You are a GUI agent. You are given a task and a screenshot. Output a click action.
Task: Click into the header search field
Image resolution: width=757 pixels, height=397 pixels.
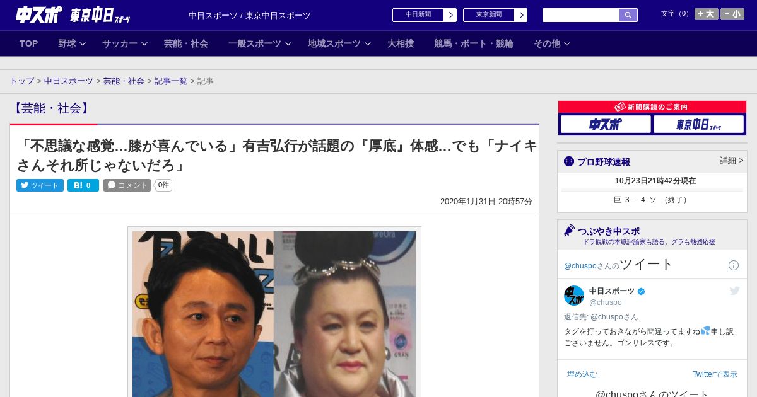click(x=581, y=15)
